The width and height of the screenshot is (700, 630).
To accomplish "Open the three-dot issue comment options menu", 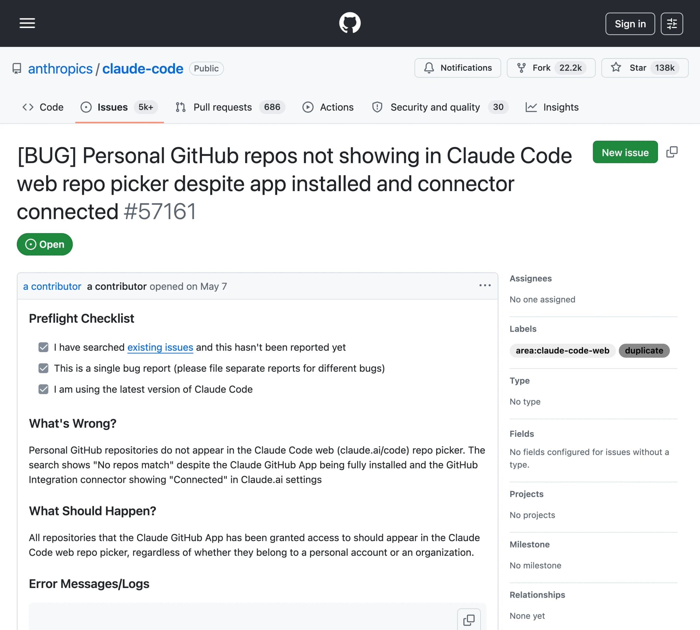I will (x=485, y=285).
